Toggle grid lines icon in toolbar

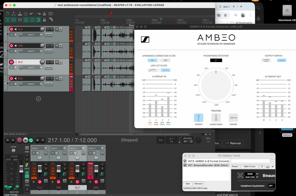click(32, 20)
